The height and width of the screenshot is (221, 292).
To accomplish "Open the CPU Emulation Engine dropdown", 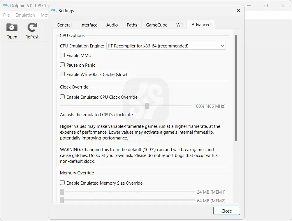I will [x=166, y=46].
